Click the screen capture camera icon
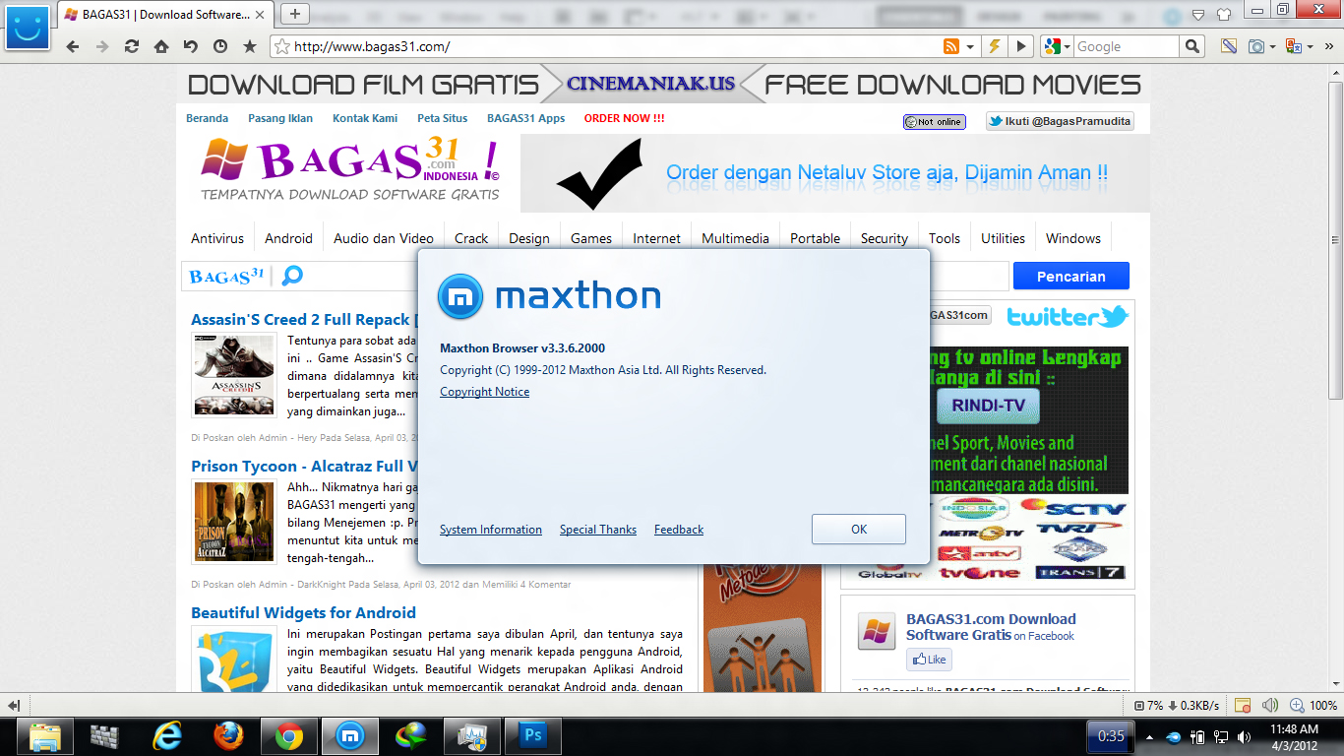Viewport: 1344px width, 756px height. click(x=1256, y=46)
